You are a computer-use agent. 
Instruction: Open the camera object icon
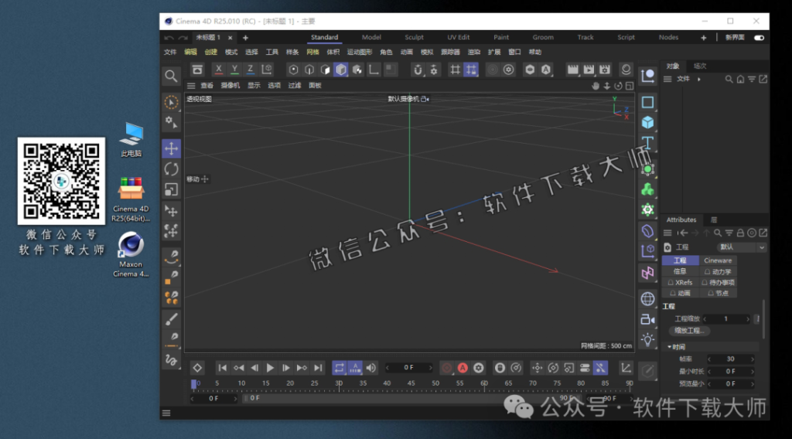tap(647, 319)
